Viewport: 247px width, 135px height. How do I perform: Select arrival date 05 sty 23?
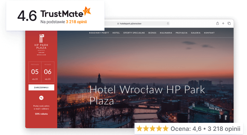tap(35, 72)
